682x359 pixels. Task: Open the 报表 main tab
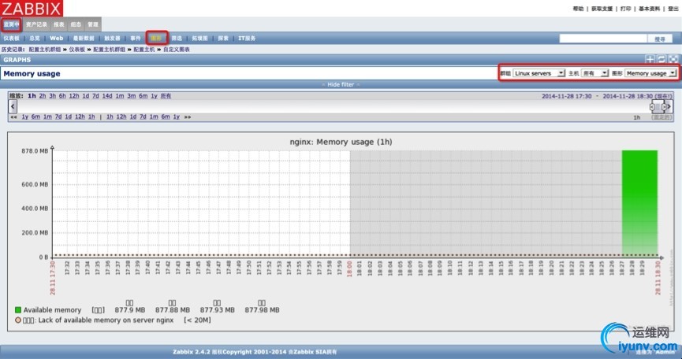tap(58, 24)
